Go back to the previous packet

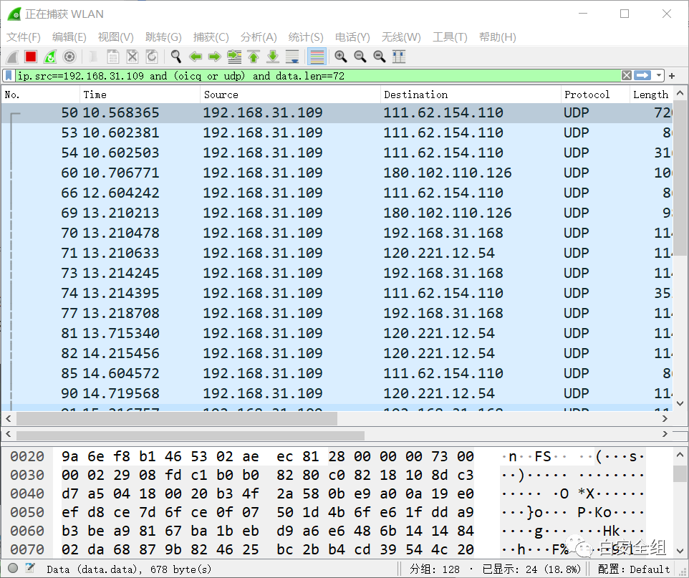pyautogui.click(x=195, y=57)
